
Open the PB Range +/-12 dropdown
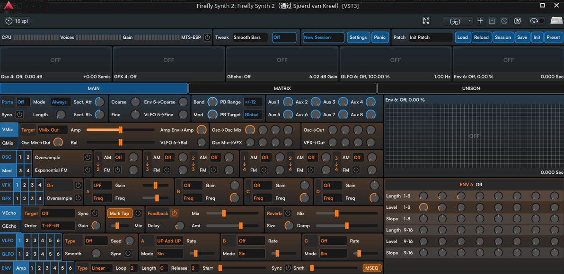pyautogui.click(x=253, y=102)
